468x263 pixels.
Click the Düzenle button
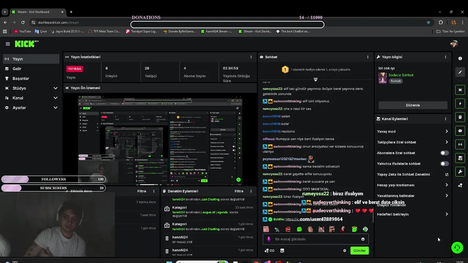click(x=413, y=105)
